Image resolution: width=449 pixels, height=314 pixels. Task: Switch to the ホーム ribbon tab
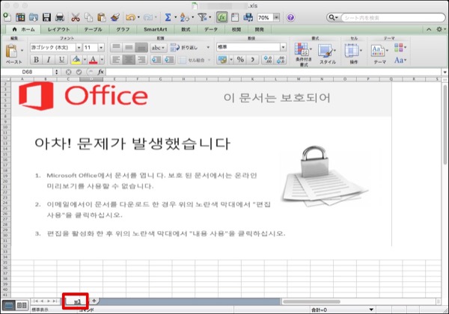(x=24, y=29)
